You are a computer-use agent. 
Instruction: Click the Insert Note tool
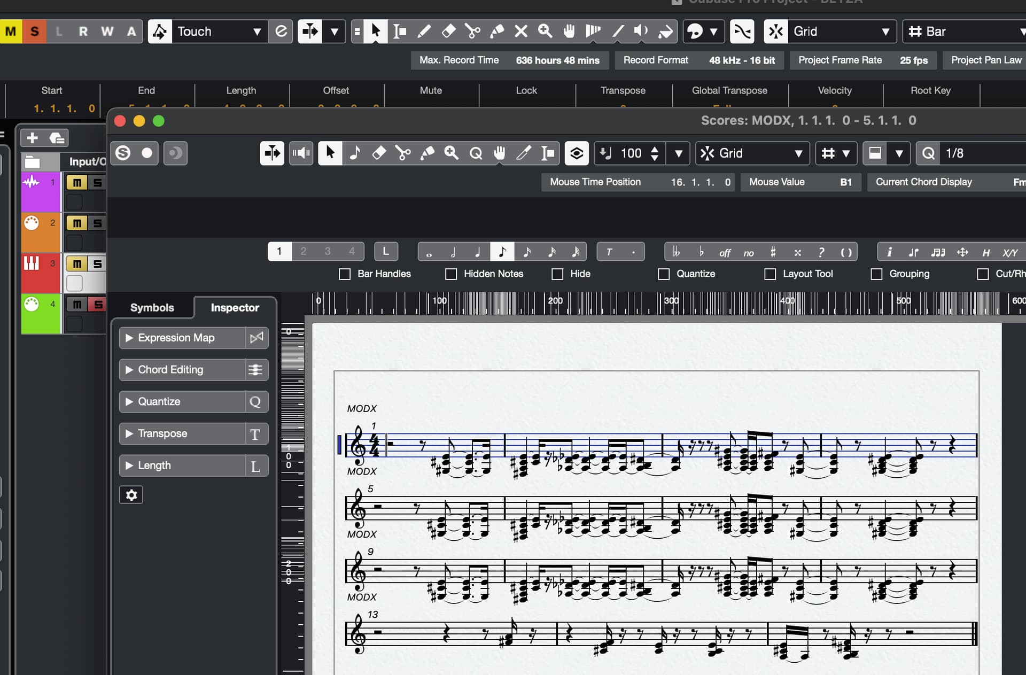click(354, 153)
